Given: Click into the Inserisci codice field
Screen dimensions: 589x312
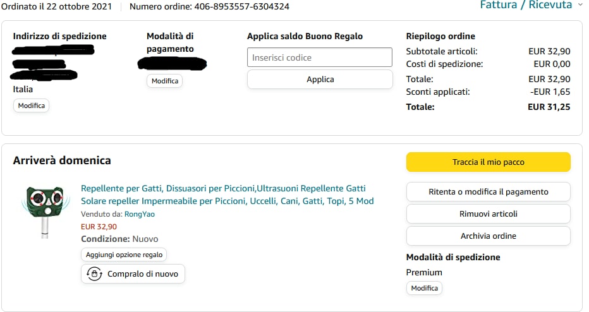Looking at the screenshot, I should pos(320,57).
